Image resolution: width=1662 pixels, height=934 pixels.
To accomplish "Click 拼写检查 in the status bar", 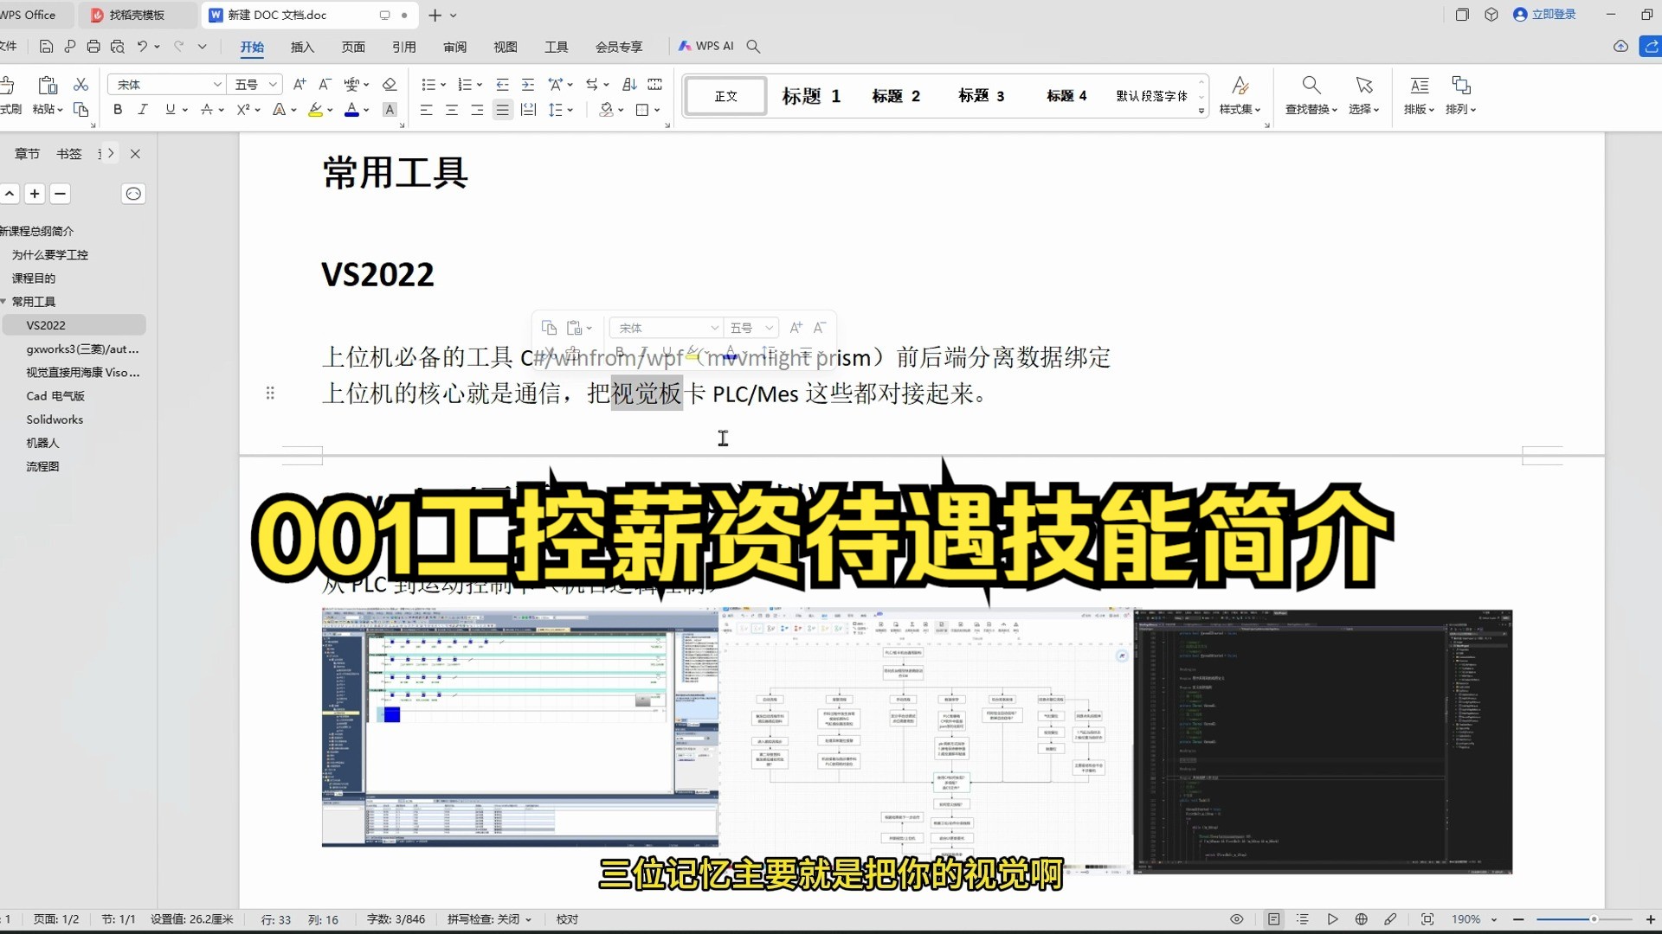I will 489,919.
